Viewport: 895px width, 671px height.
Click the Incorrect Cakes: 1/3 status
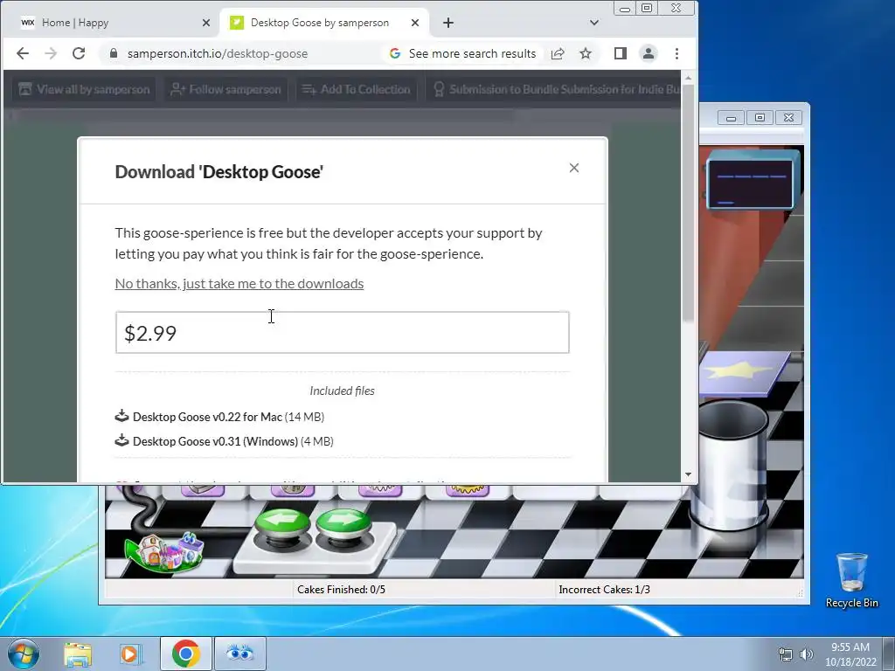pyautogui.click(x=605, y=590)
